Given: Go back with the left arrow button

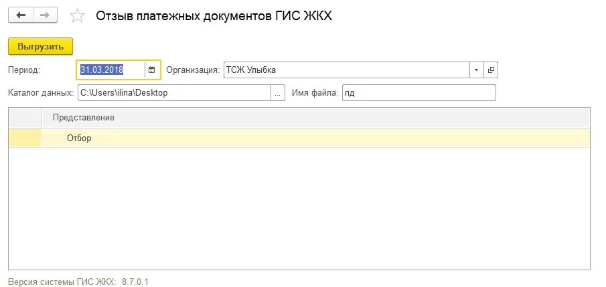Looking at the screenshot, I should pos(21,15).
